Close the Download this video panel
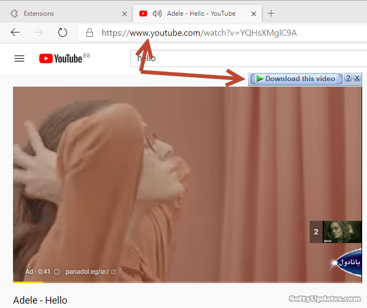This screenshot has width=367, height=308. point(357,77)
